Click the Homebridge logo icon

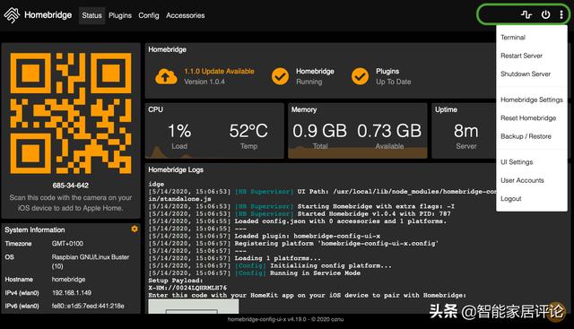12,15
